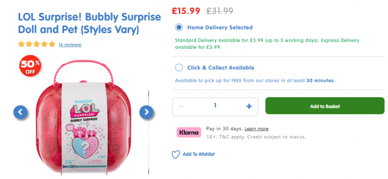Click the product title heading
The width and height of the screenshot is (388, 179).
[x=89, y=24]
